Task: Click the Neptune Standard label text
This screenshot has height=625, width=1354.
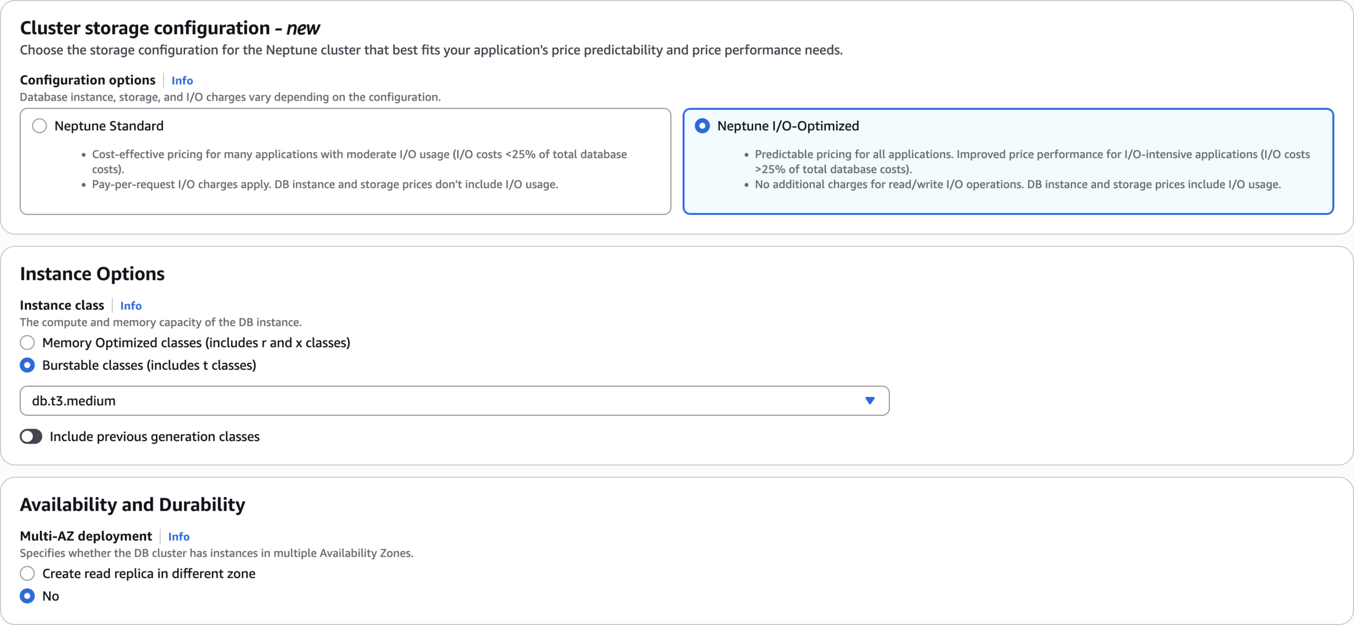Action: click(109, 126)
